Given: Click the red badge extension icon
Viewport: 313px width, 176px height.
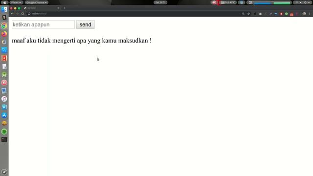Looking at the screenshot, I should (281, 14).
